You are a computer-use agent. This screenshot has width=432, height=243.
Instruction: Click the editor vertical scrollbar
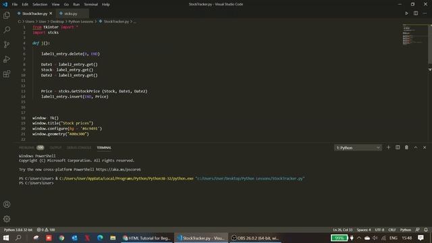430,44
